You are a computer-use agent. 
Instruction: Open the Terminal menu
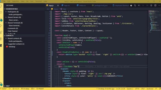[x=38, y=1]
